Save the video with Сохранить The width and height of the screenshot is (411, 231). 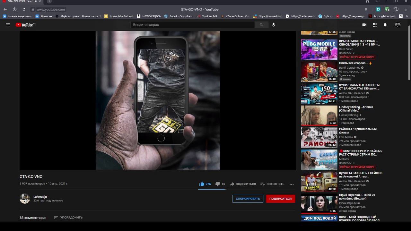point(272,184)
